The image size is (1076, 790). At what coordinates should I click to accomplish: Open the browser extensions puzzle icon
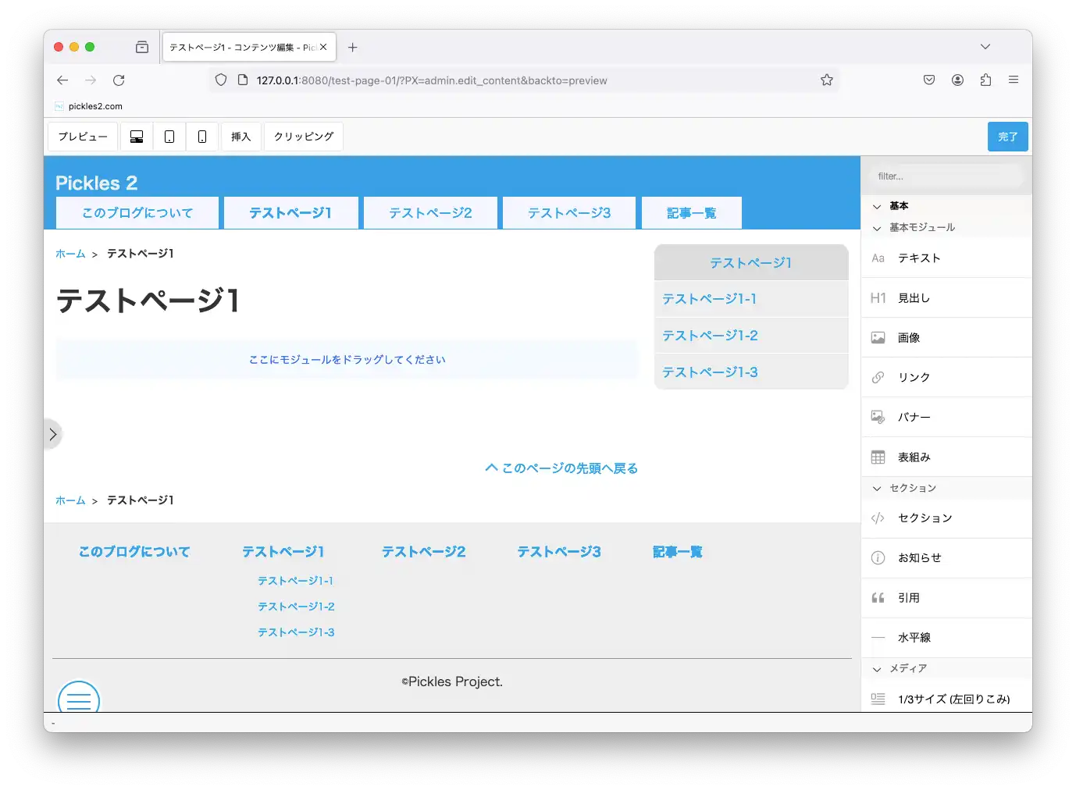tap(985, 80)
